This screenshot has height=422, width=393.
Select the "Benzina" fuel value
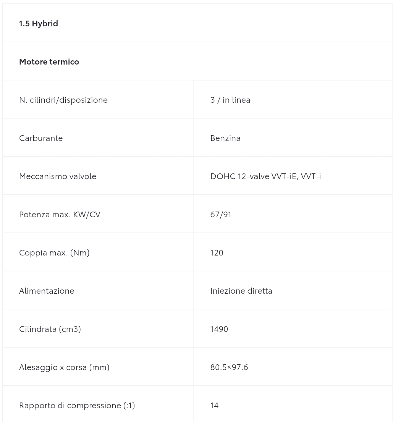point(225,138)
